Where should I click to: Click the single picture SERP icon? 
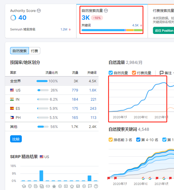click(x=78, y=186)
